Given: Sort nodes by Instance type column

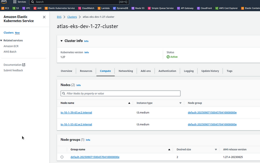Looking at the screenshot, I should pyautogui.click(x=180, y=103).
